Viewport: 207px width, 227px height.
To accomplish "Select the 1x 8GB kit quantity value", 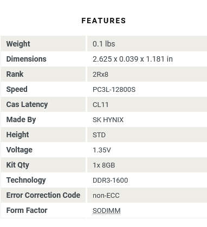I will [104, 165].
